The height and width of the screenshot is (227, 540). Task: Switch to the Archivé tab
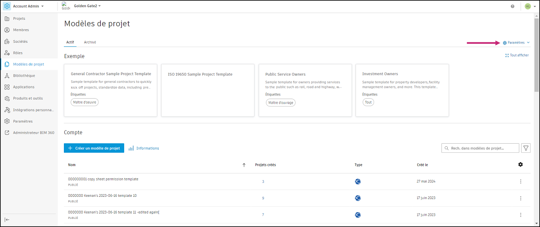coord(90,42)
